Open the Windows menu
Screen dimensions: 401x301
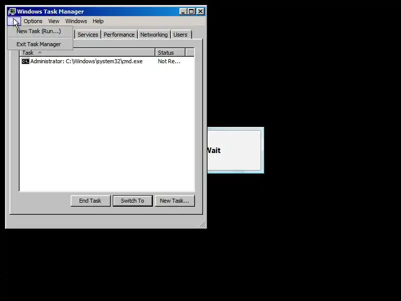pyautogui.click(x=76, y=21)
